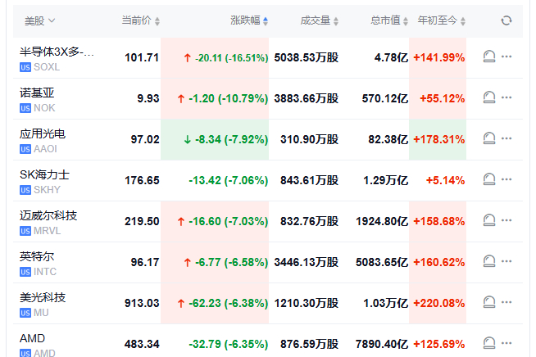
Task: Set price alert bell for SKHY
Action: coord(489,179)
